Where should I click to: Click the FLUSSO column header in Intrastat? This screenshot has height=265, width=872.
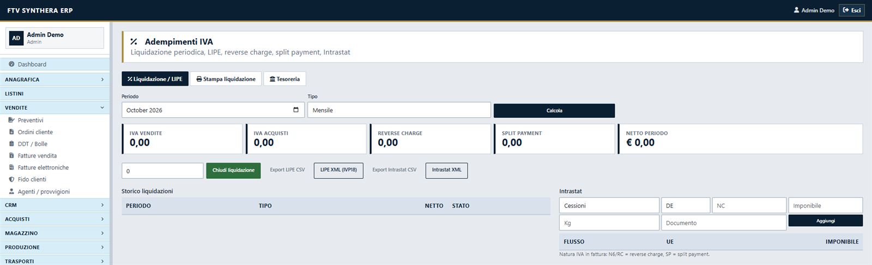(574, 242)
